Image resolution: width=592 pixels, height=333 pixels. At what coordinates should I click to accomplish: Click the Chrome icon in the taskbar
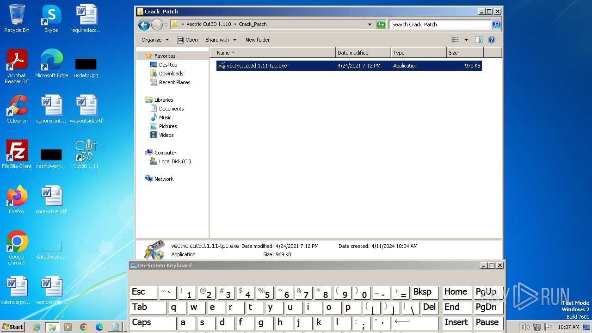pos(84,327)
